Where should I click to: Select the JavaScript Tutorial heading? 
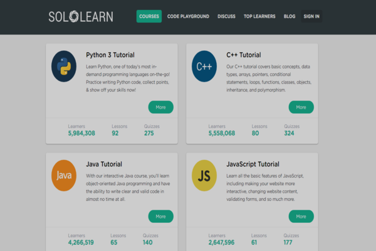[252, 164]
